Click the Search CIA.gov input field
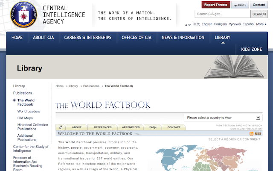This screenshot has width=273, height=171. [x=223, y=14]
